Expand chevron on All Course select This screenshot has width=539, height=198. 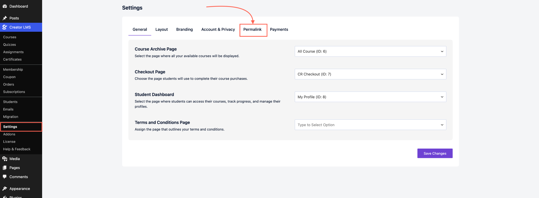pos(442,51)
